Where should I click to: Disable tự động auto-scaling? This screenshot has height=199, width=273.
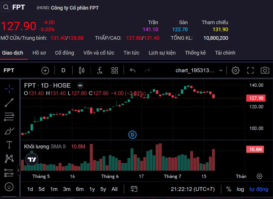[x=258, y=189]
